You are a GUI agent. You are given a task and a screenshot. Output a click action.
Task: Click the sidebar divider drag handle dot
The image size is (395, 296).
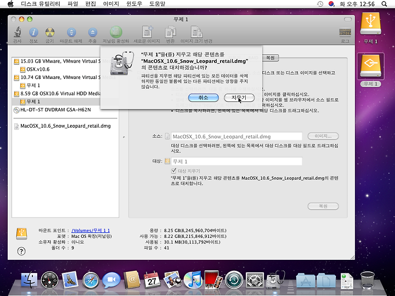(123, 137)
